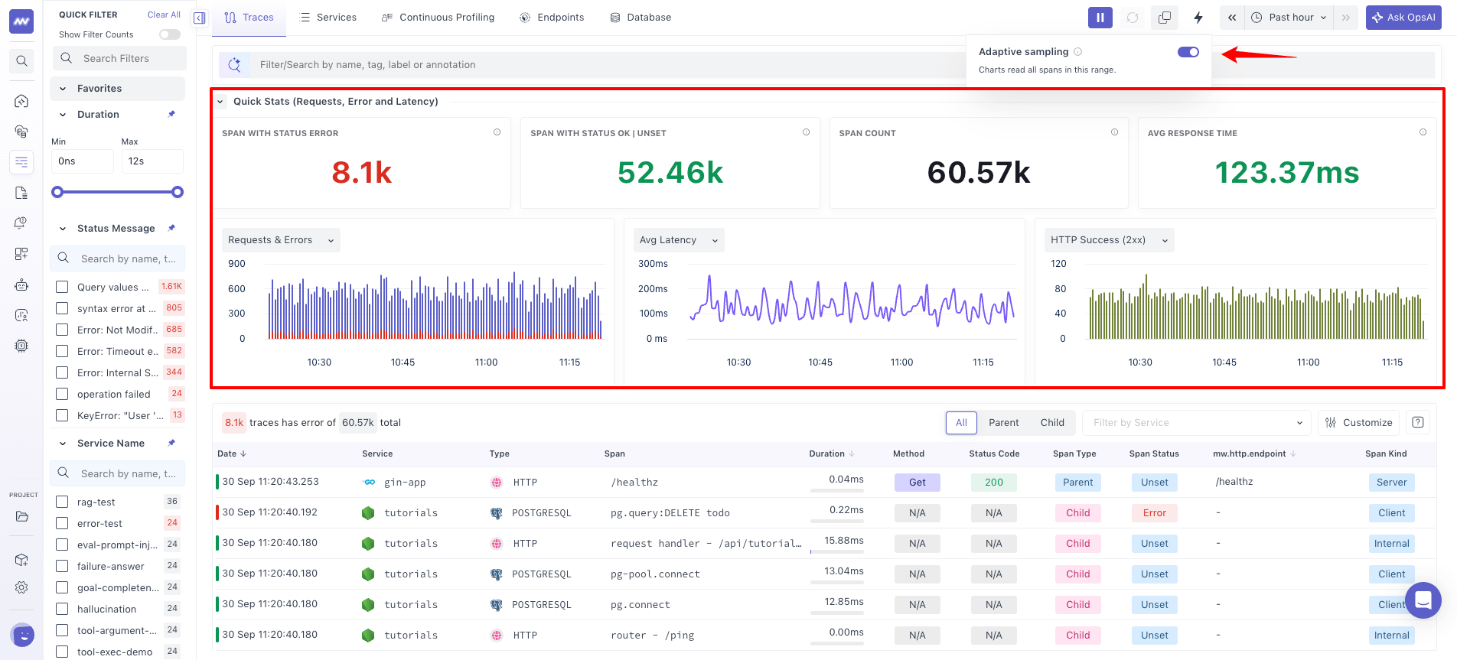
Task: Open the settings gear in the left sidebar
Action: pos(21,587)
